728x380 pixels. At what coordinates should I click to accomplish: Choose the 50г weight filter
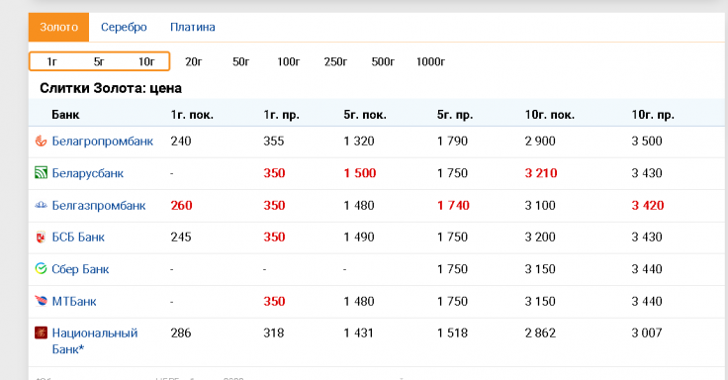pos(241,61)
